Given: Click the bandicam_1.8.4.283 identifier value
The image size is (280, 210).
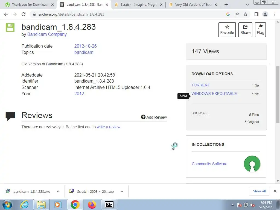Looking at the screenshot, I should tap(94, 81).
